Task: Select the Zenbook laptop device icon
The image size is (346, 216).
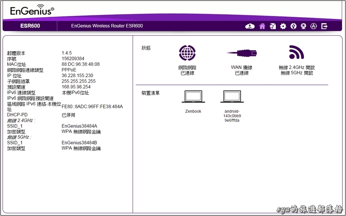Action: click(193, 96)
